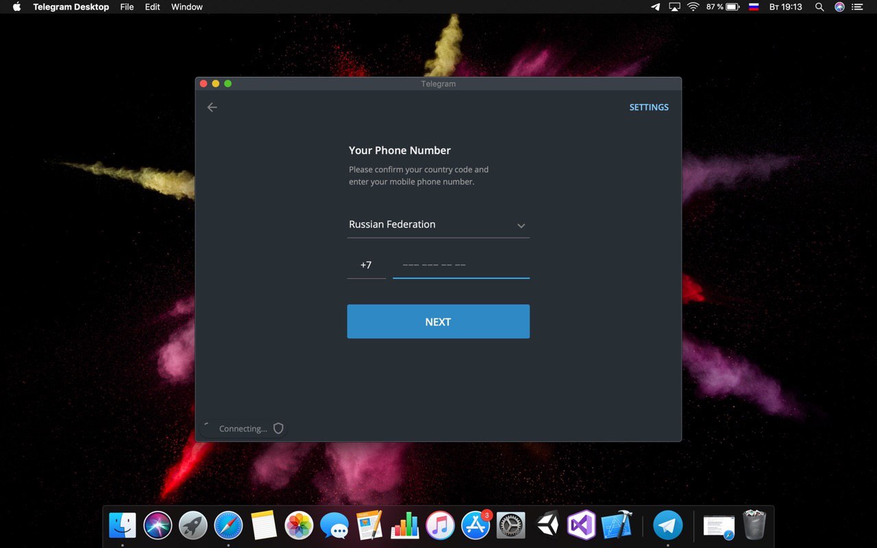Screen dimensions: 877x548
Task: Expand the Russian Federation country dropdown
Action: click(438, 225)
